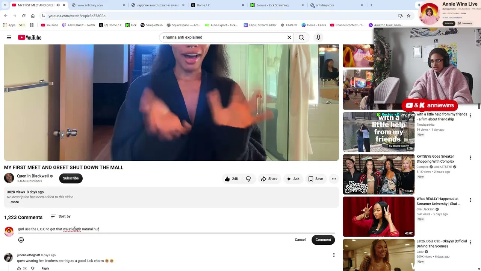Click the address bar URL
Screen dimensions: 481x271
point(77,16)
